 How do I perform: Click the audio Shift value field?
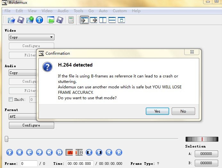coord(33,100)
